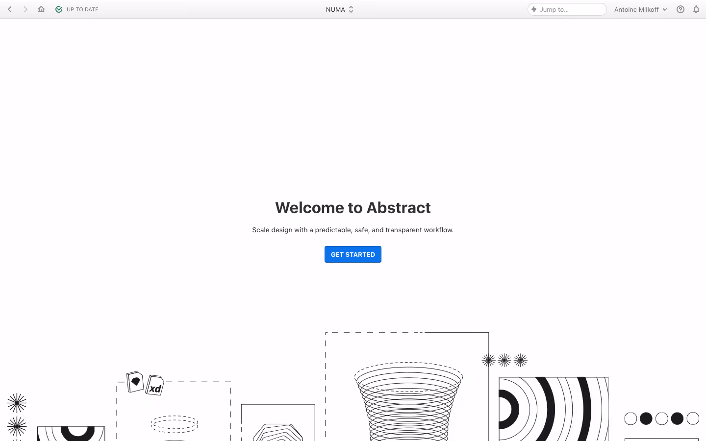Screen dimensions: 706x441
Task: Expand the Antoine Milkoff account menu
Action: pyautogui.click(x=640, y=9)
